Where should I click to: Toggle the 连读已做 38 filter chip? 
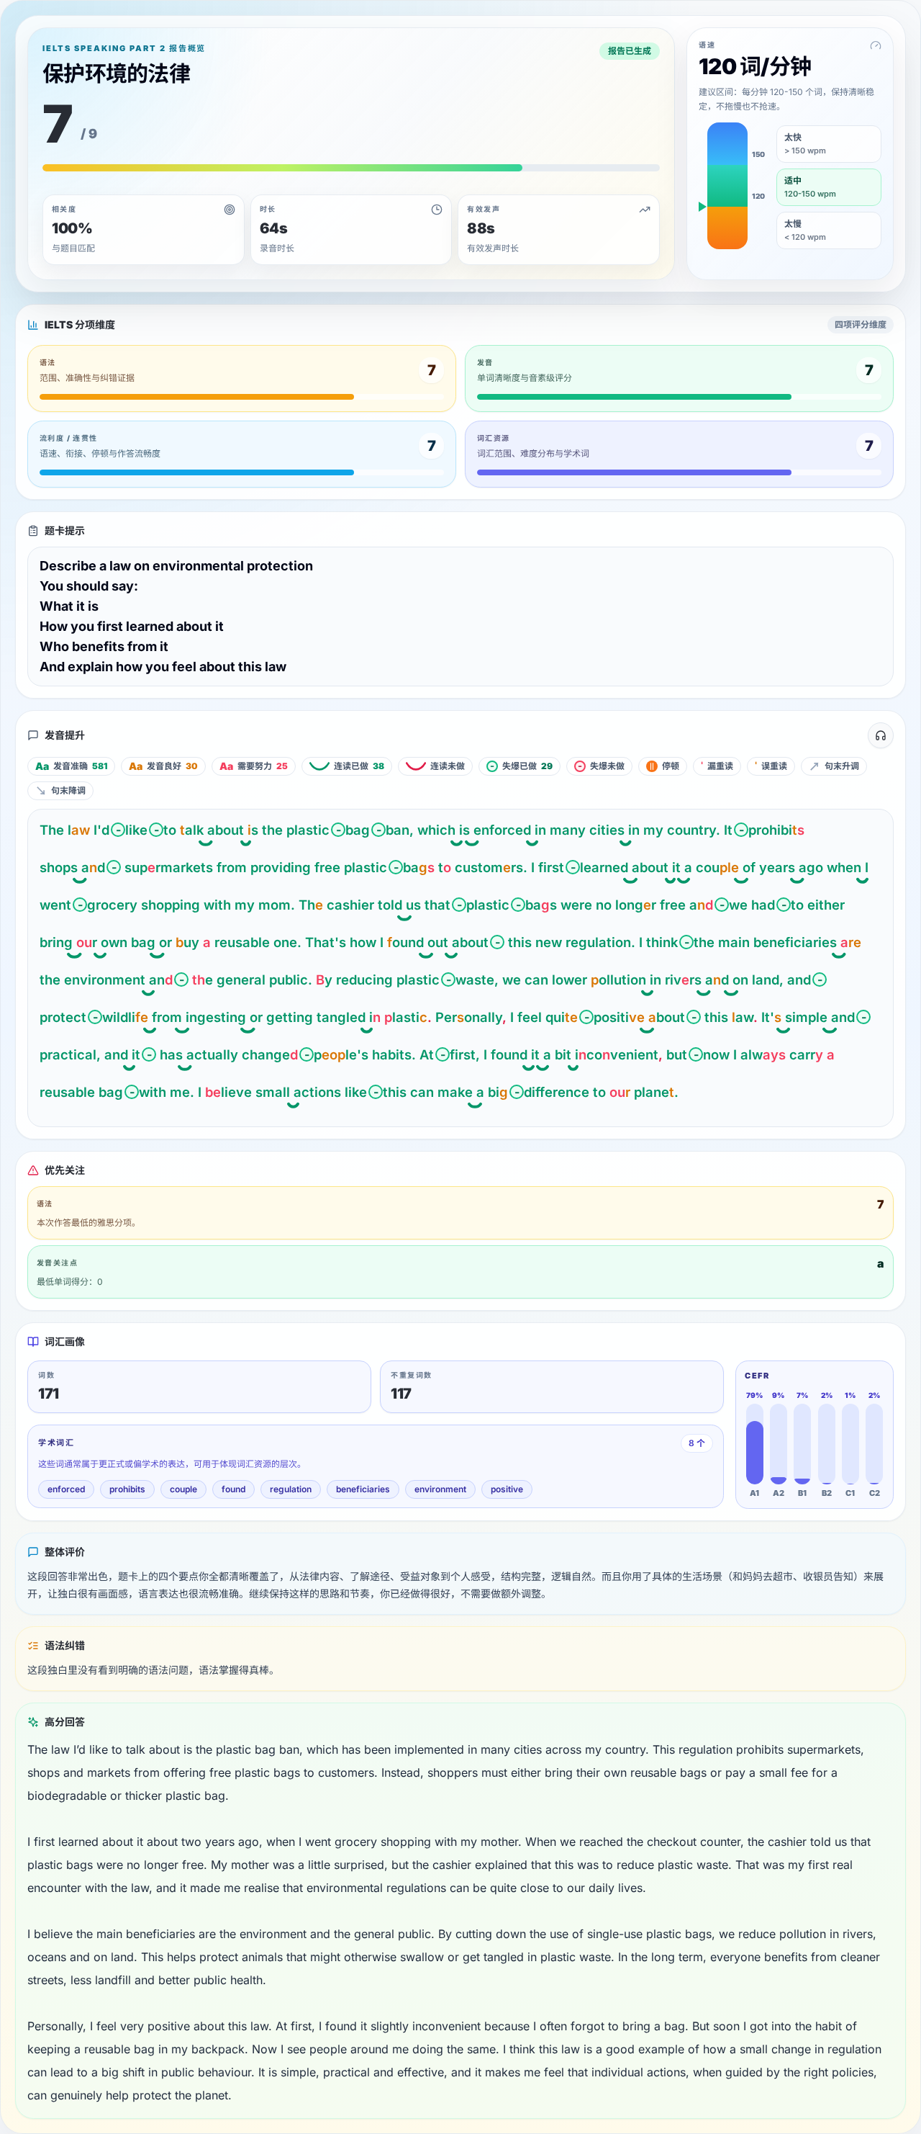click(347, 766)
